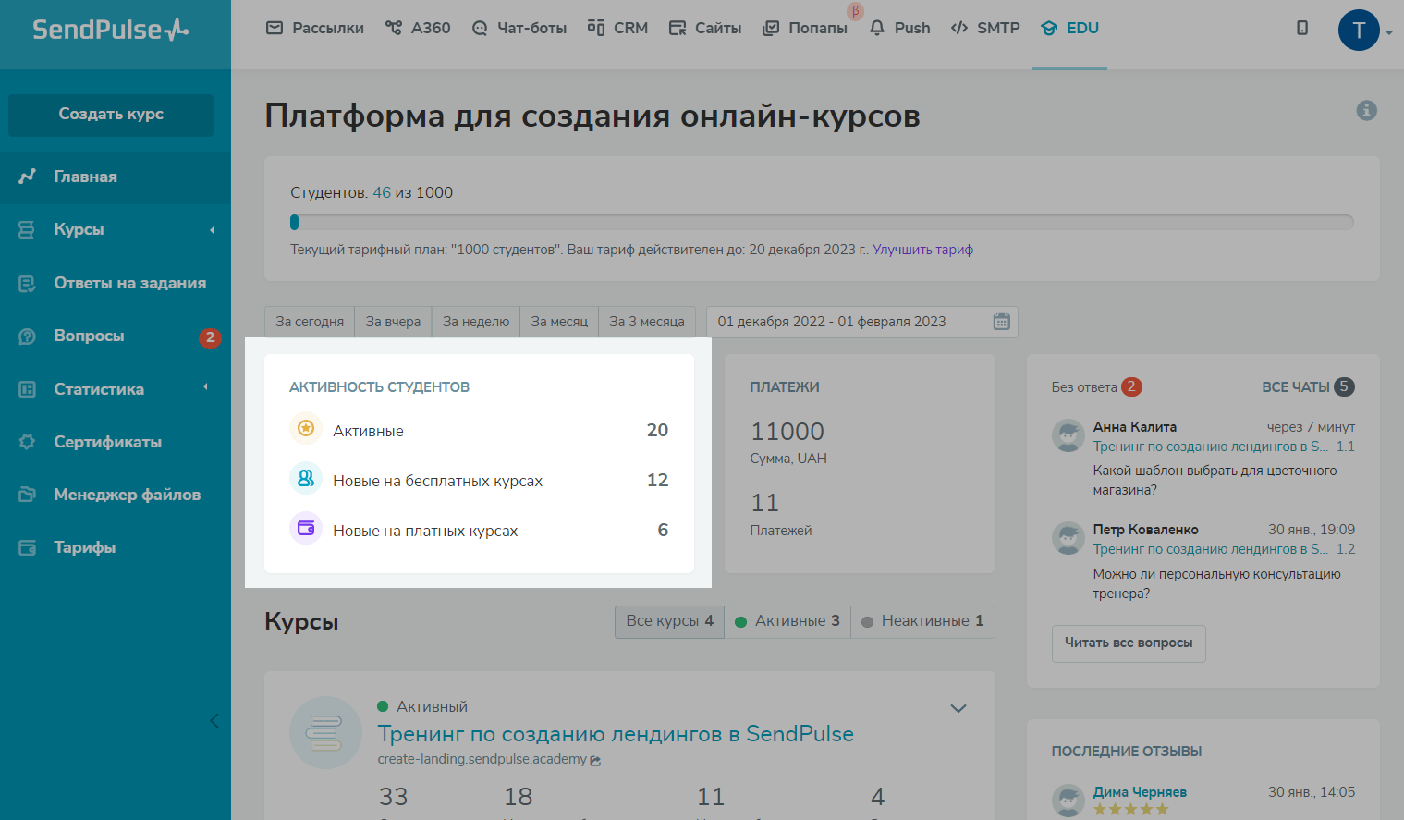Click the Active students star icon

click(306, 429)
